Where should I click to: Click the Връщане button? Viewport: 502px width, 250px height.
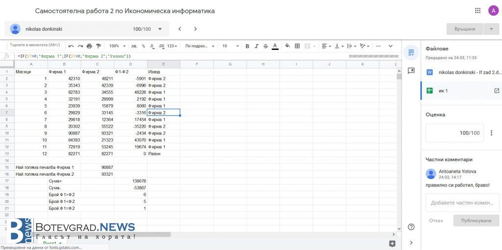tap(464, 29)
